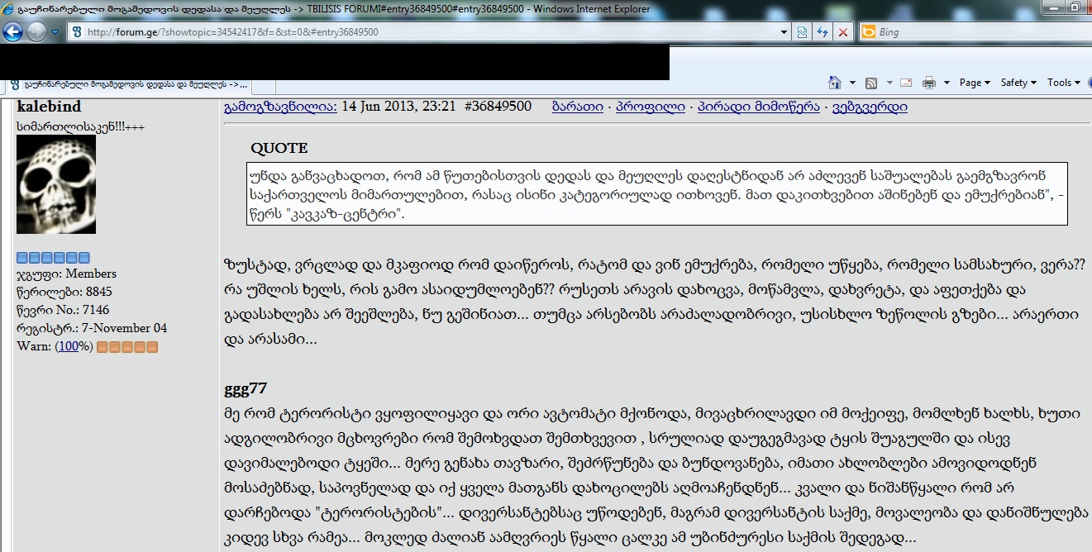The height and width of the screenshot is (552, 1092).
Task: Open the address bar history dropdown
Action: click(x=784, y=32)
